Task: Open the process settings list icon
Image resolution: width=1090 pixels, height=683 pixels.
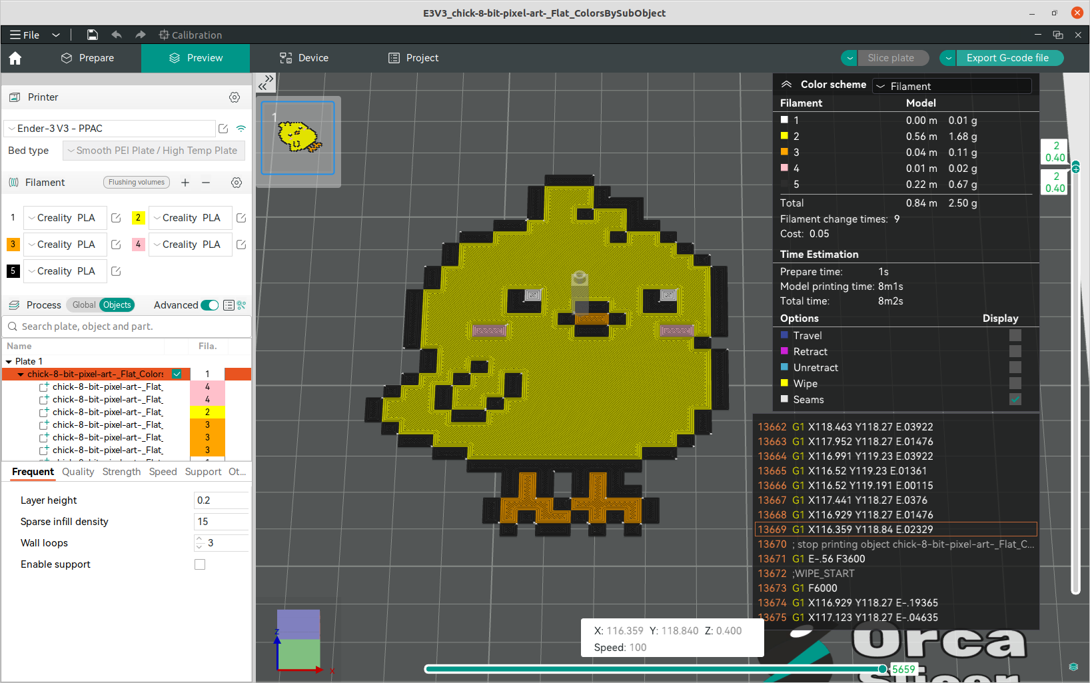Action: (x=229, y=305)
